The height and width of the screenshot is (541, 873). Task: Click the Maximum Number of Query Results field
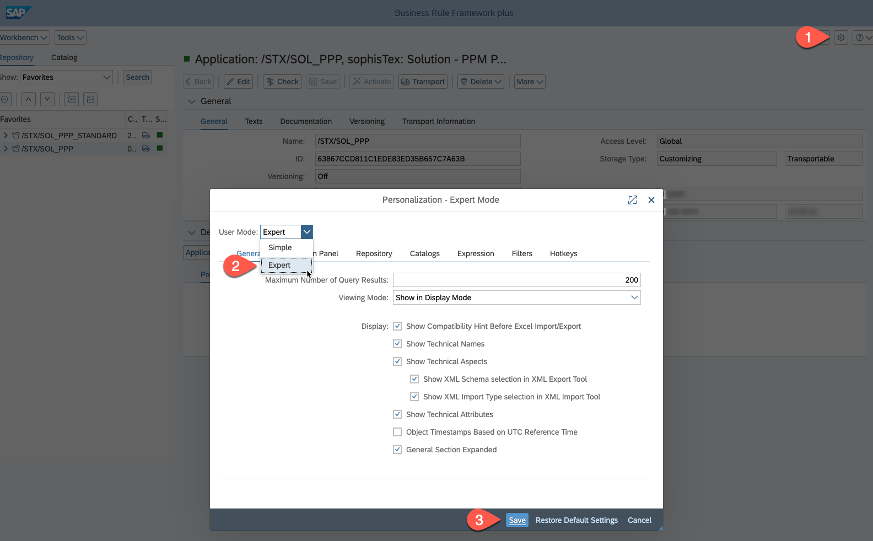point(516,280)
